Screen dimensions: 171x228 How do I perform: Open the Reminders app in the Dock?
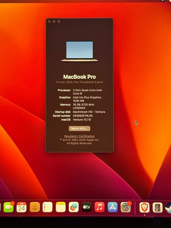pos(48,207)
